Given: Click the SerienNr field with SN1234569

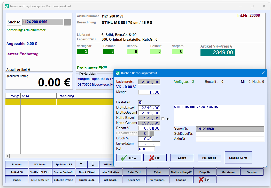Looking at the screenshot, I should pos(230,129).
